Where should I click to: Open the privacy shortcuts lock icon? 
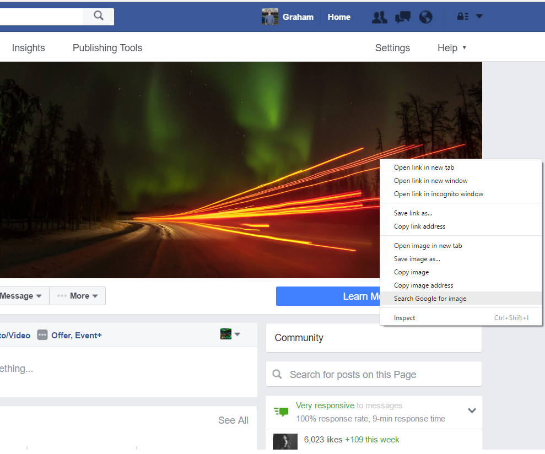coord(462,16)
